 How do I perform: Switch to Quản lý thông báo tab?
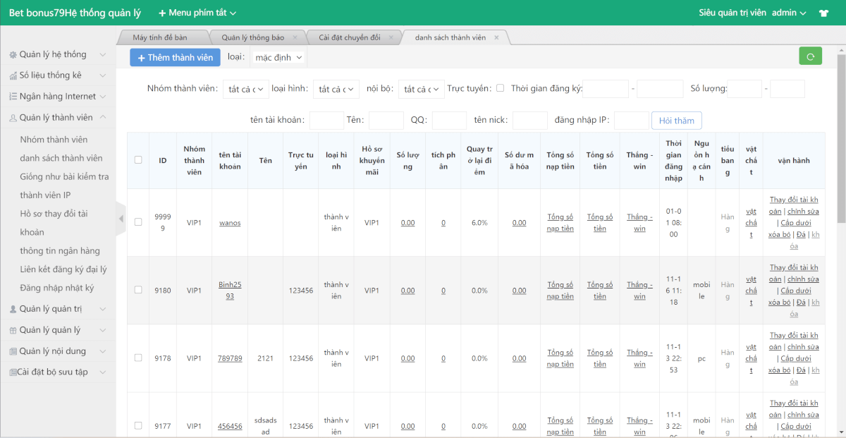(x=253, y=37)
